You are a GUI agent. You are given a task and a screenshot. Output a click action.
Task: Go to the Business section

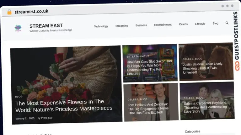click(141, 25)
